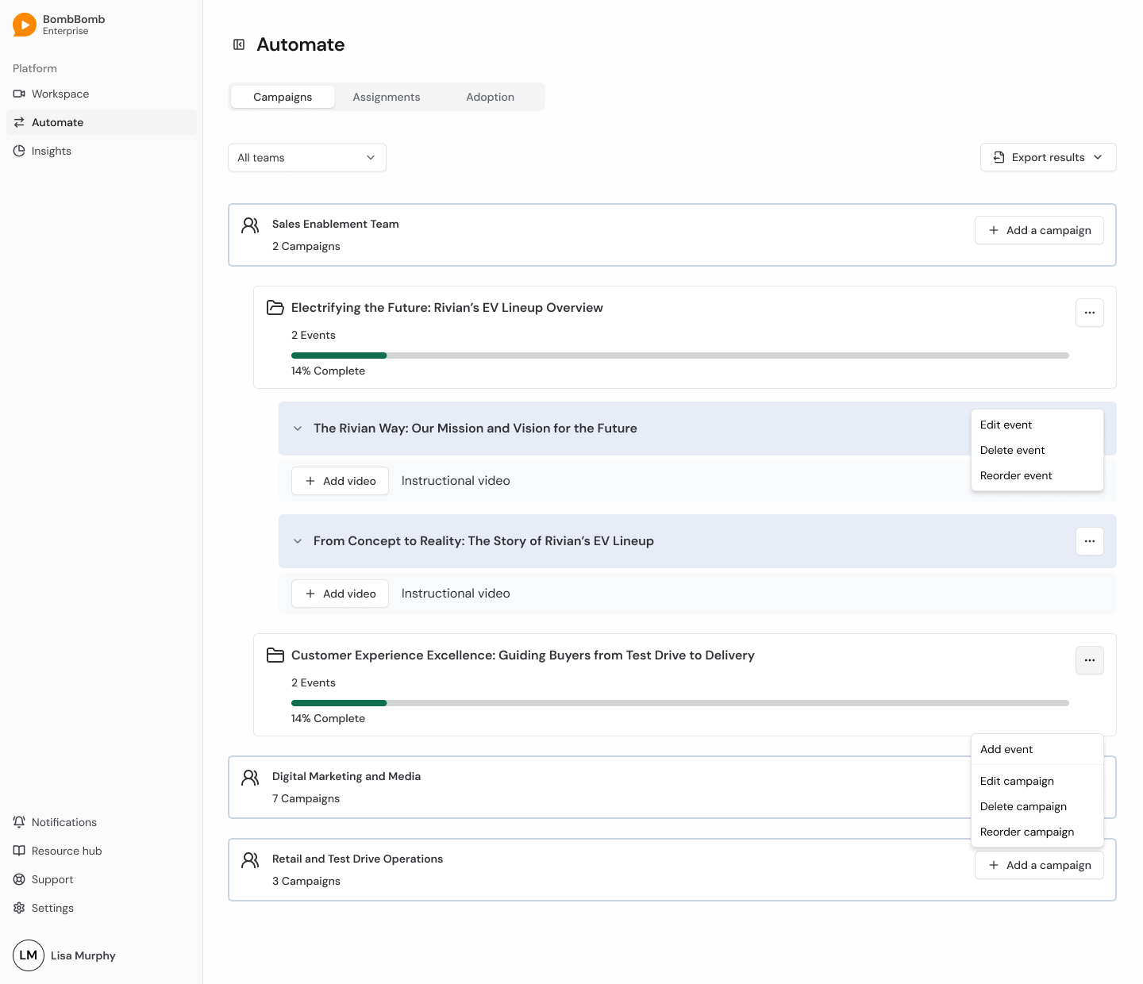
Task: Open the Export results dropdown
Action: pos(1048,157)
